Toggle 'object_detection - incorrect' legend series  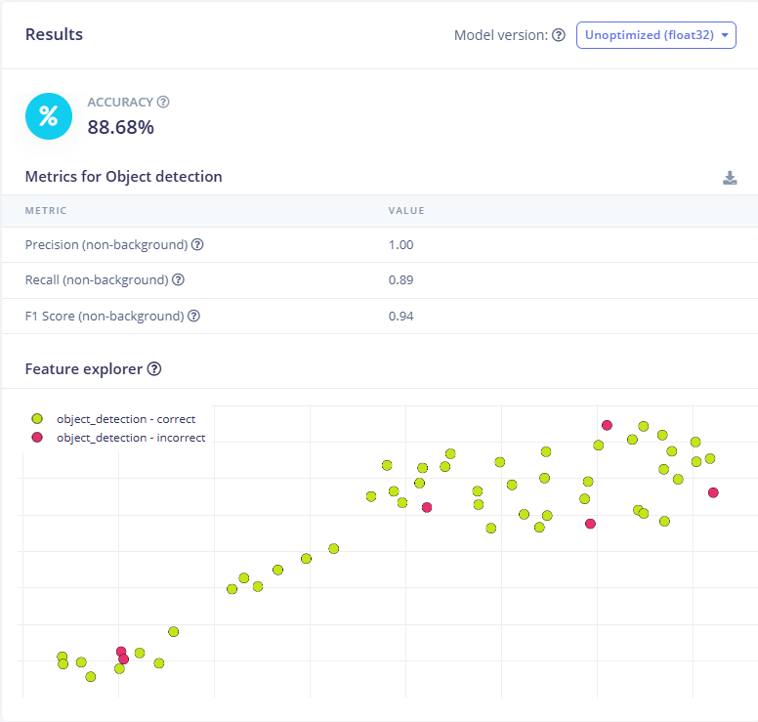click(x=131, y=438)
